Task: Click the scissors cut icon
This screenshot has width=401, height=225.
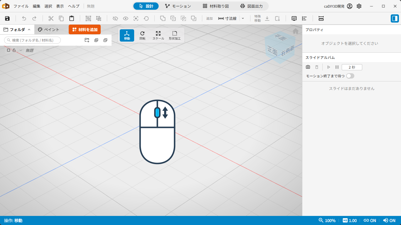Action: coord(51,18)
